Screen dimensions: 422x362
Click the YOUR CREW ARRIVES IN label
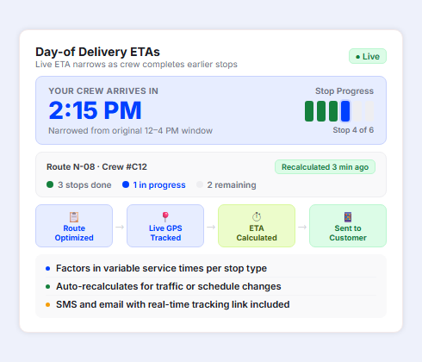103,91
